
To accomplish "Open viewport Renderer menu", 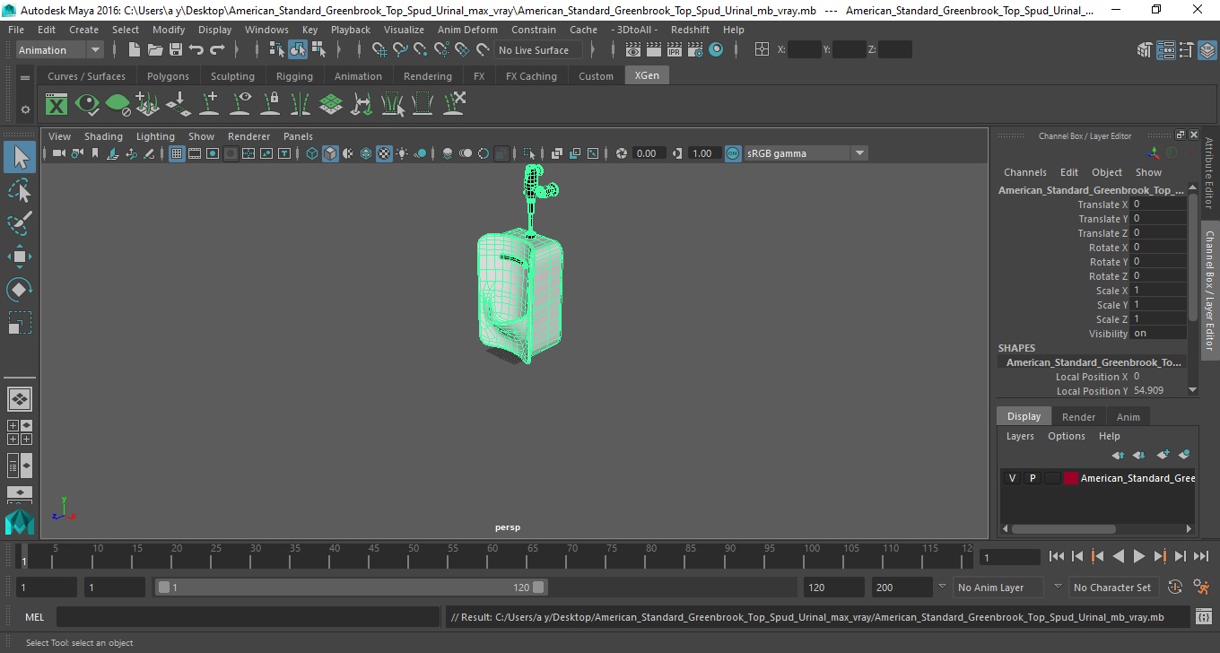I will pos(248,136).
